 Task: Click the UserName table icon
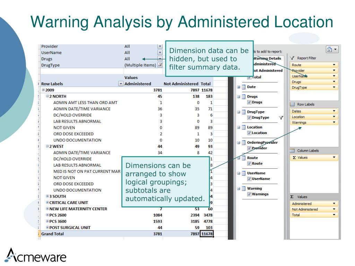click(x=244, y=173)
